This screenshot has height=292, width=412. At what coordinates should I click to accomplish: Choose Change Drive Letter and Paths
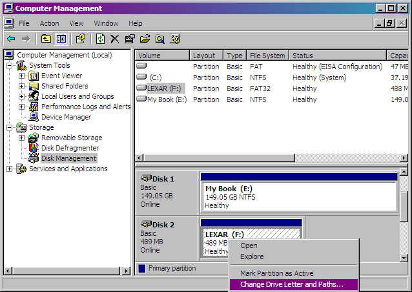pos(294,284)
